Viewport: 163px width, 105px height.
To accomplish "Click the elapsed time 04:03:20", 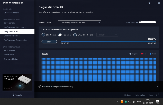I will pos(65,43).
